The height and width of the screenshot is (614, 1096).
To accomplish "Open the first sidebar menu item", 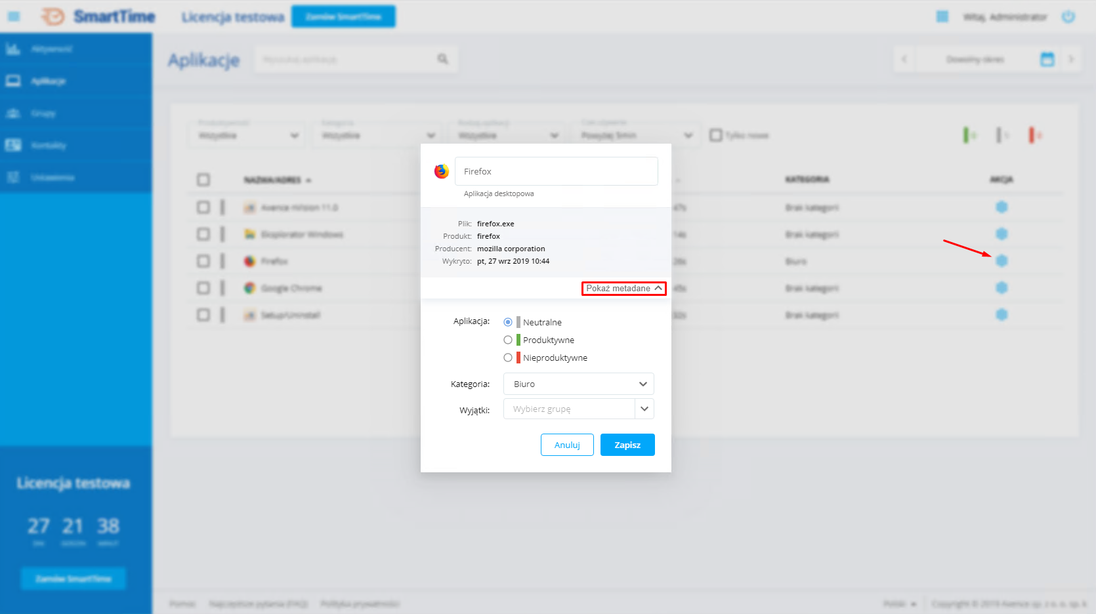I will [51, 49].
